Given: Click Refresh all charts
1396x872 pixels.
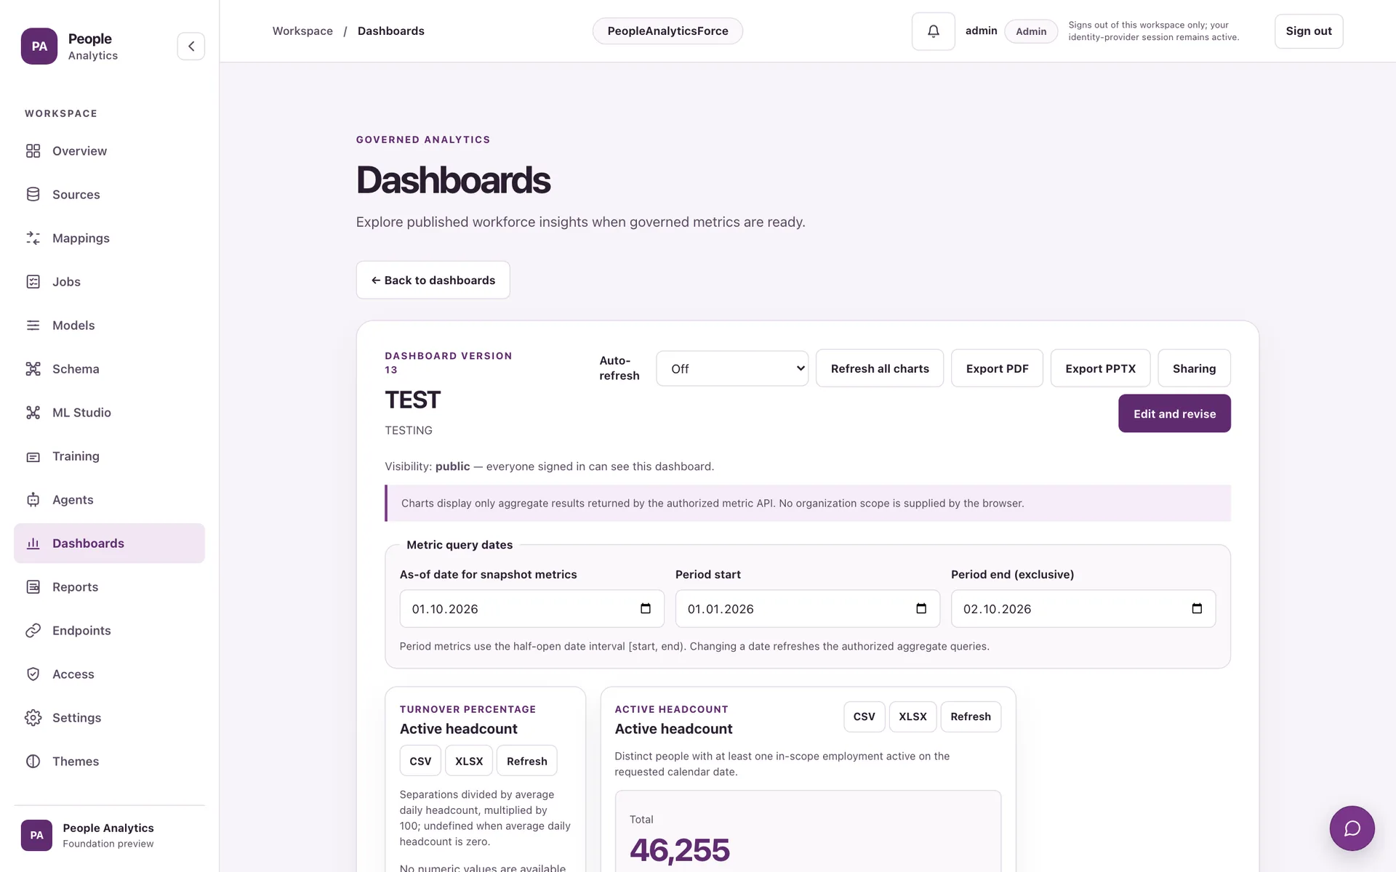Looking at the screenshot, I should pos(880,368).
